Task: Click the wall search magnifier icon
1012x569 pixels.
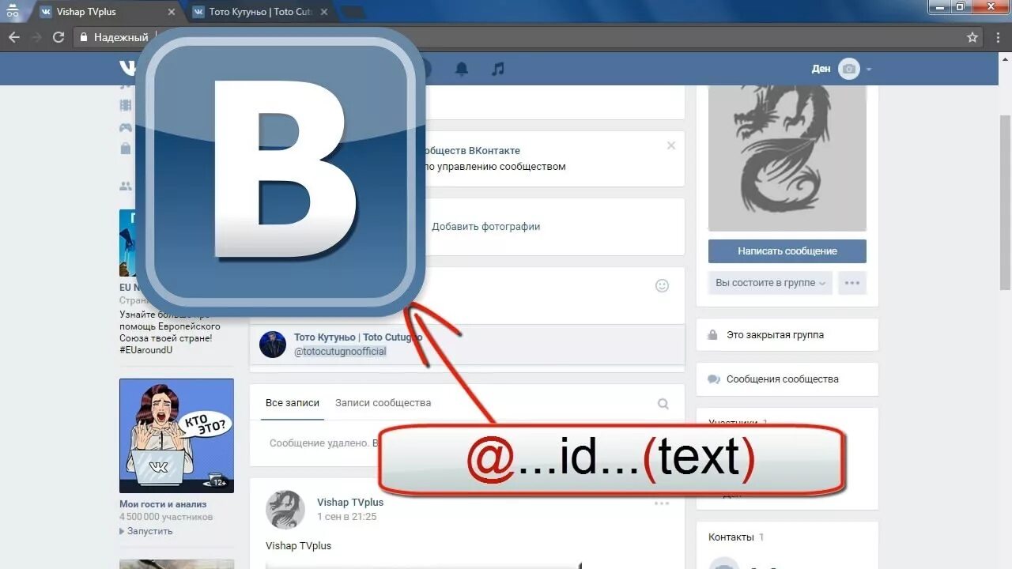Action: click(x=663, y=404)
